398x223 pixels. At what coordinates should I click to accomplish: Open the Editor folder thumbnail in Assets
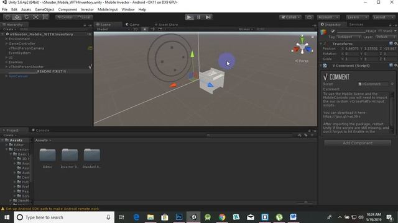(47, 155)
